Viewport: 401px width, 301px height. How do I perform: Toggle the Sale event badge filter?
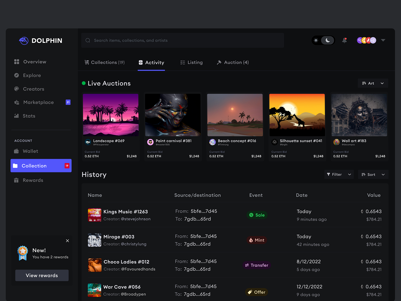(257, 215)
